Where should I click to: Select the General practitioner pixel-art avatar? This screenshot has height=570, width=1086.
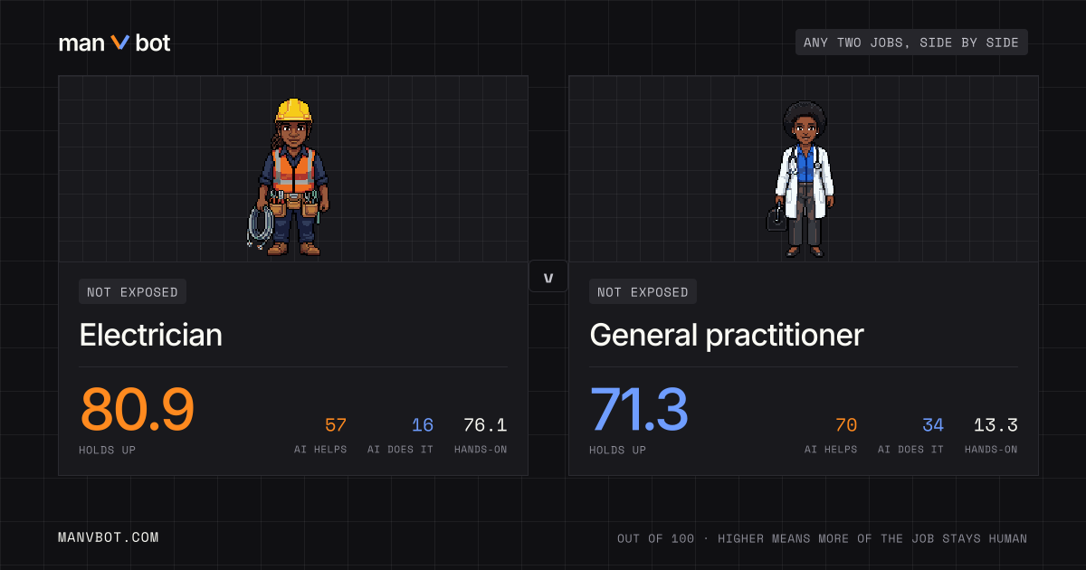[800, 178]
